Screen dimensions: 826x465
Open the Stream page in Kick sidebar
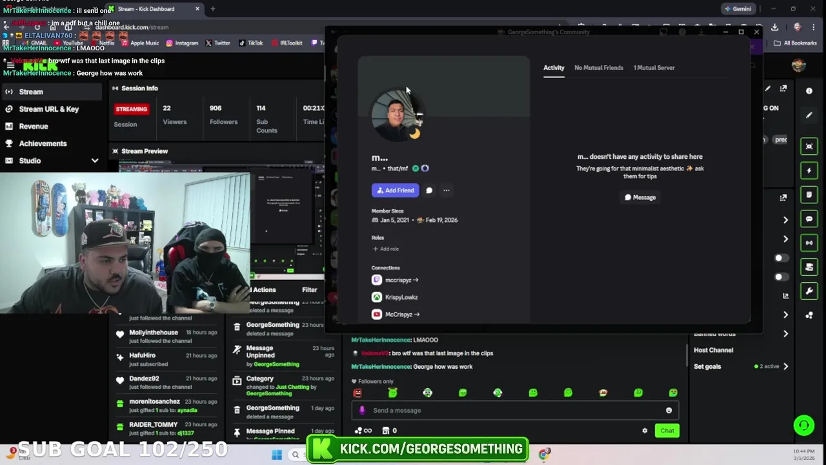(x=50, y=92)
